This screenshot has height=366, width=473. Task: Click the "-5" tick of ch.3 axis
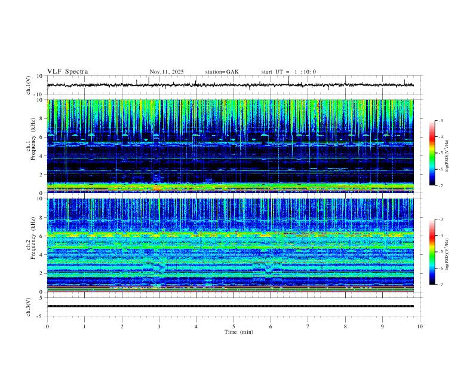[41, 316]
